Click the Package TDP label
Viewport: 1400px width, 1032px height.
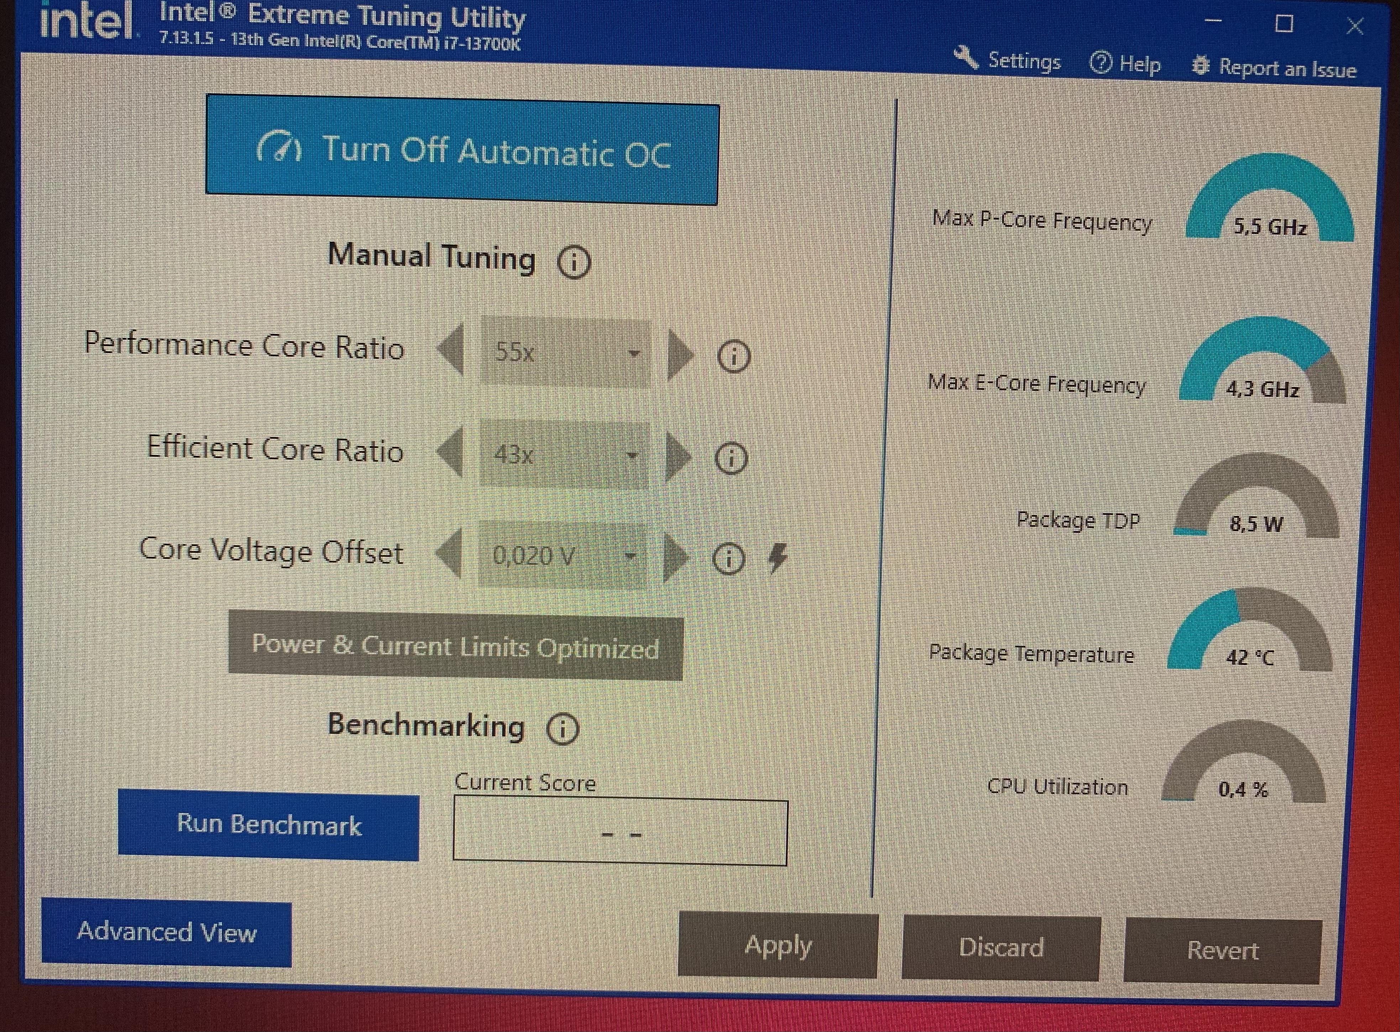[1079, 520]
